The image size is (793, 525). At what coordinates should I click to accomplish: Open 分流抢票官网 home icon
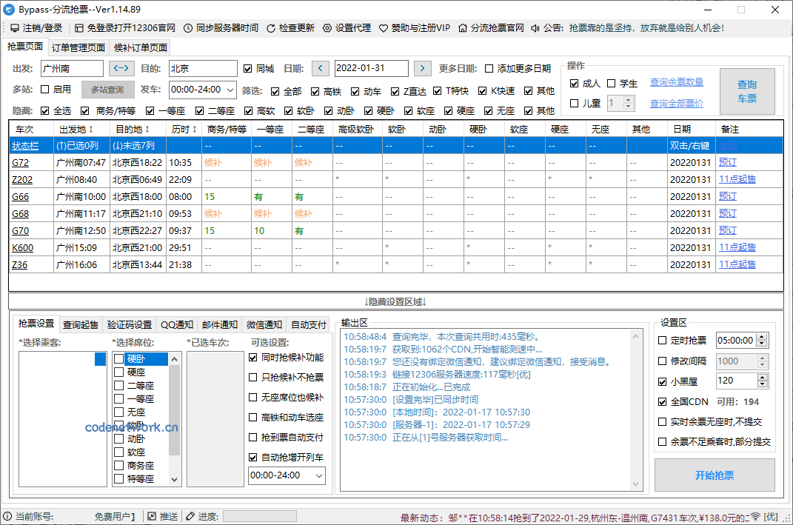(463, 28)
